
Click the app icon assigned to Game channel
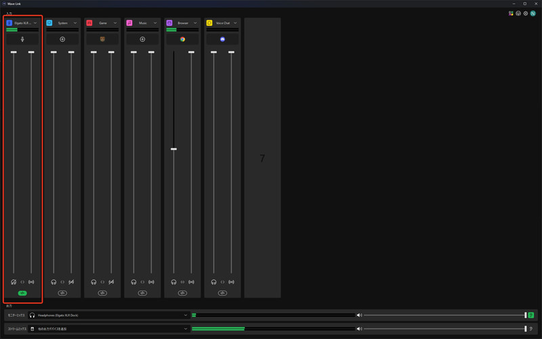(102, 39)
